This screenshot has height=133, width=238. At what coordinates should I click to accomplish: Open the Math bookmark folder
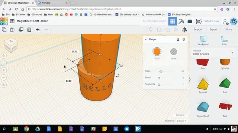click(x=49, y=14)
